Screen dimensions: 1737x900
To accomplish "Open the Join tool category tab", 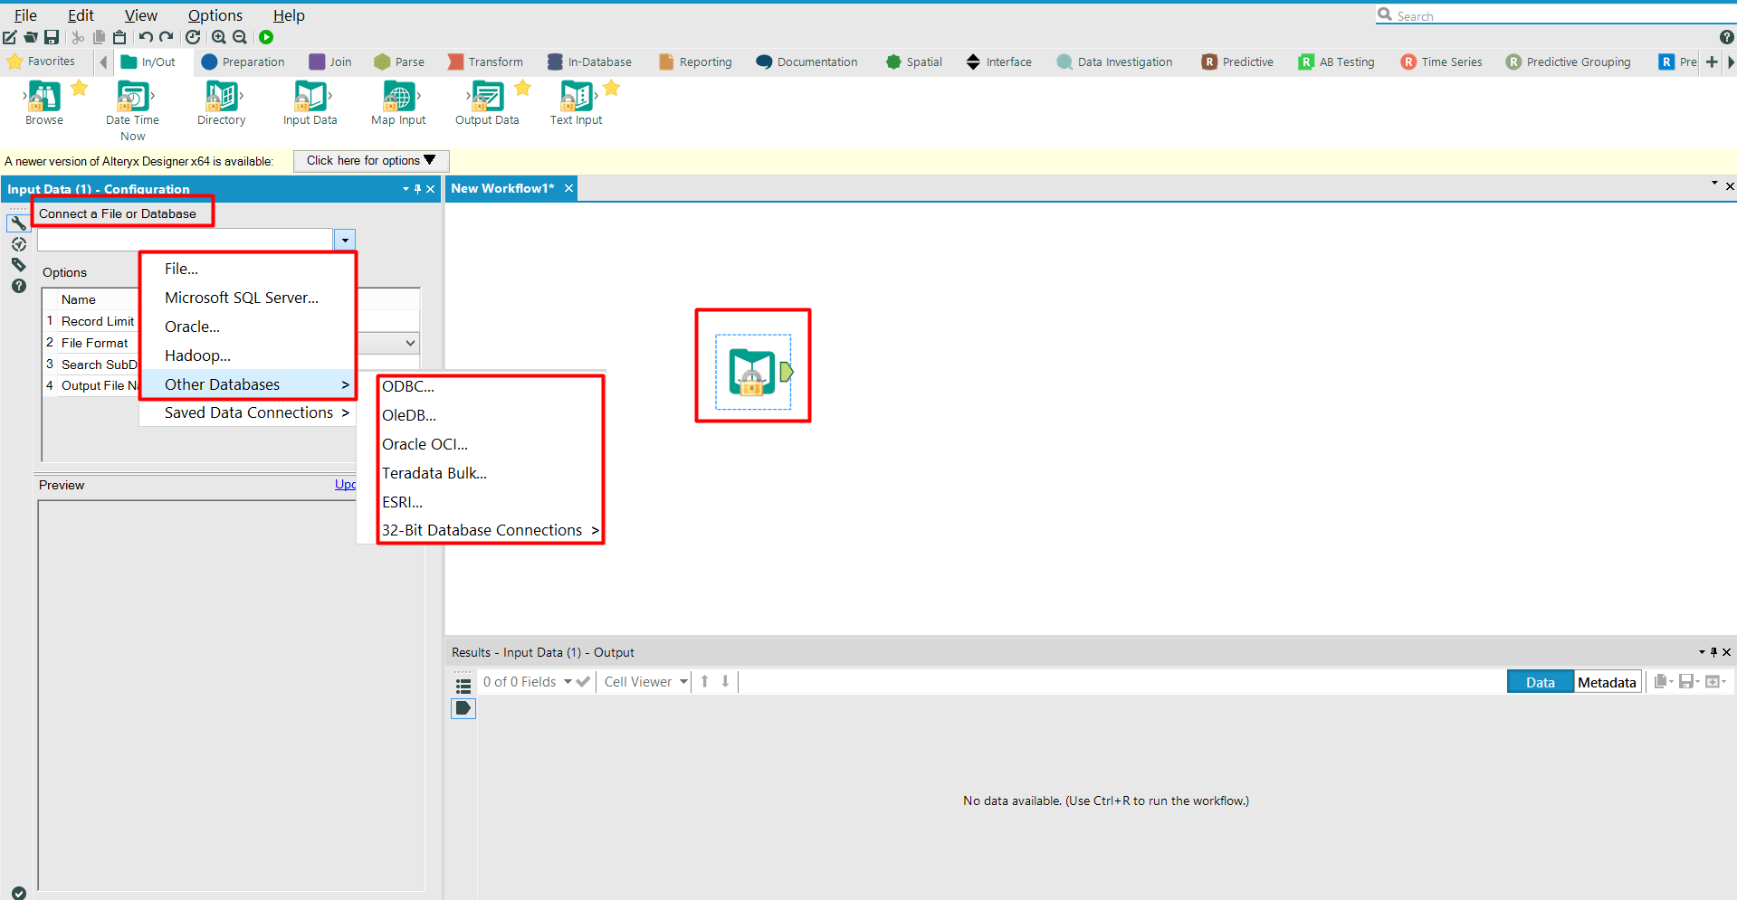I will pyautogui.click(x=330, y=62).
